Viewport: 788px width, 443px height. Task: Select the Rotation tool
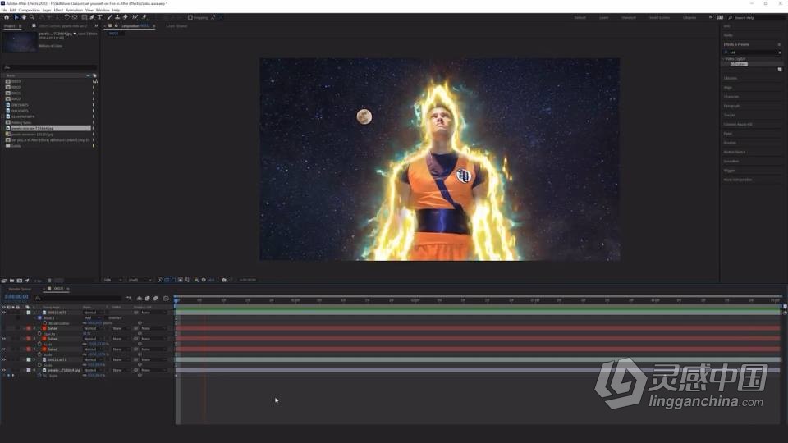coord(66,17)
